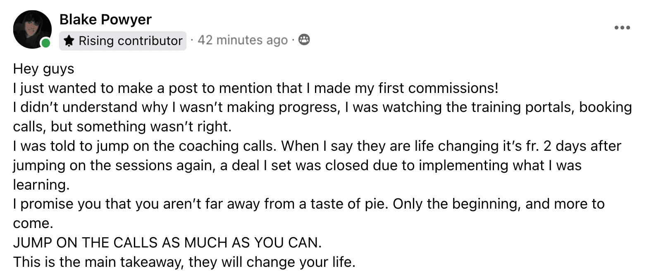Click the 'Hey guys' greeting line
Viewport: 649px width, 271px height.
point(44,69)
